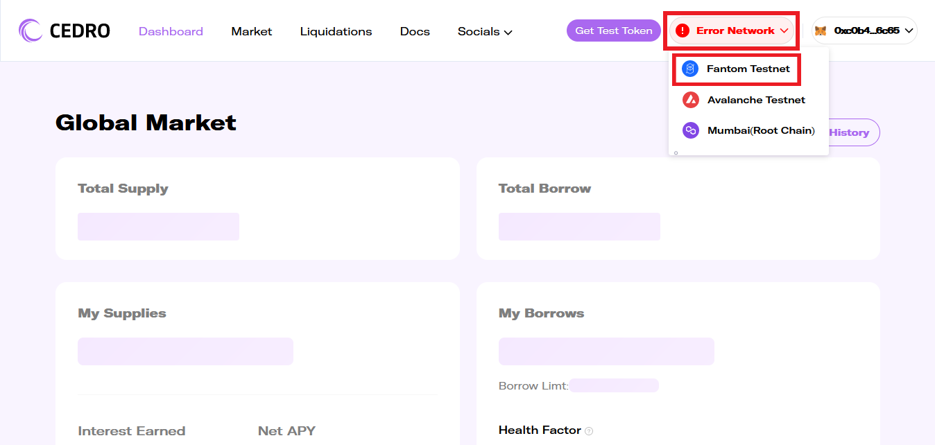
Task: Switch to Mumbai (Root Chain) network
Action: click(760, 130)
